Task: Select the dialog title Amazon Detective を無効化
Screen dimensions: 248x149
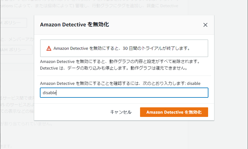Action: tap(74, 25)
